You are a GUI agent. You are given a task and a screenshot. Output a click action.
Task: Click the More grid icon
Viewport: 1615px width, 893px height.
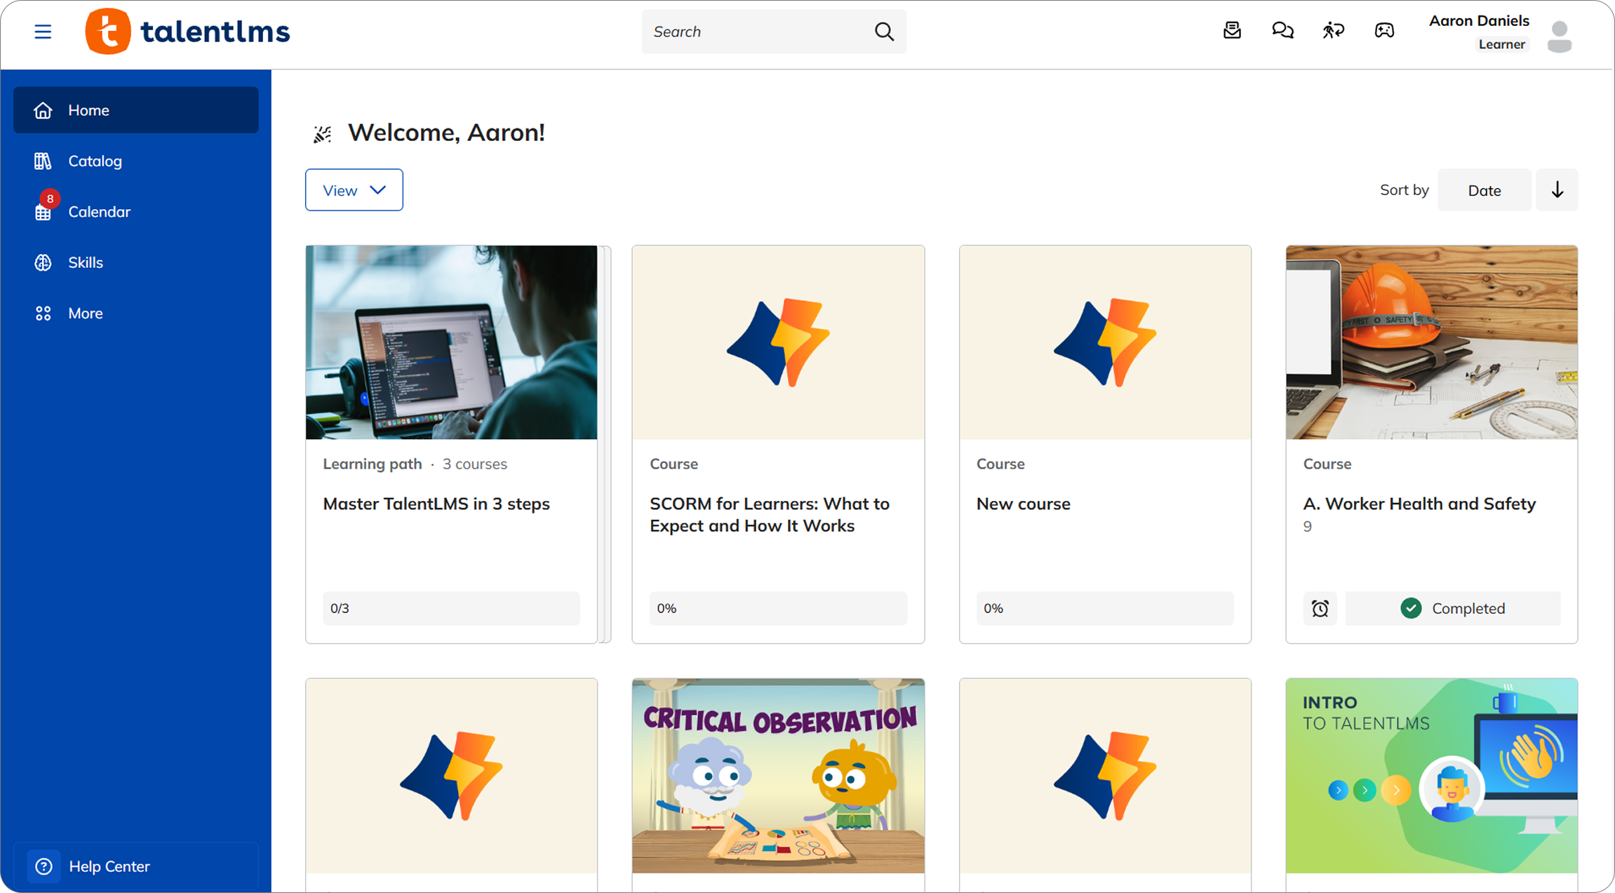pos(43,314)
